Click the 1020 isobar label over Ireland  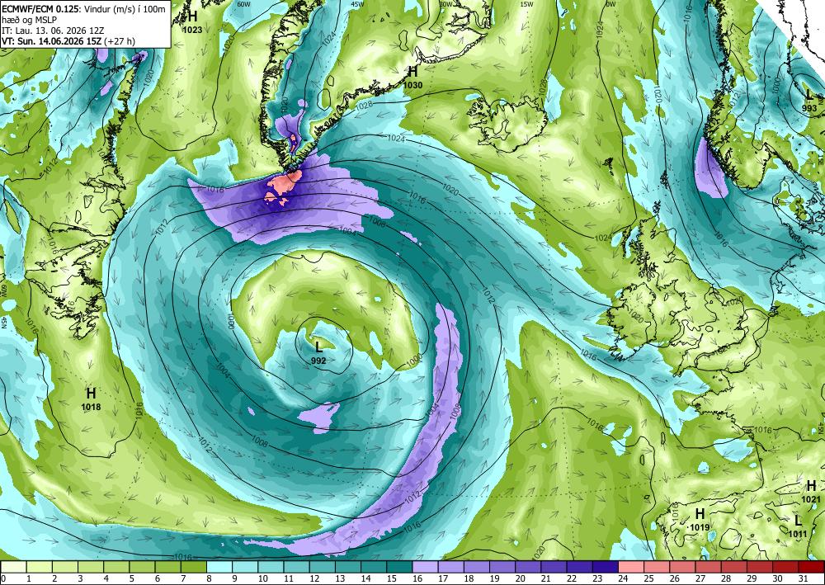635,317
